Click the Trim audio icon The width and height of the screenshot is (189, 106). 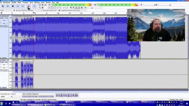coord(58,8)
